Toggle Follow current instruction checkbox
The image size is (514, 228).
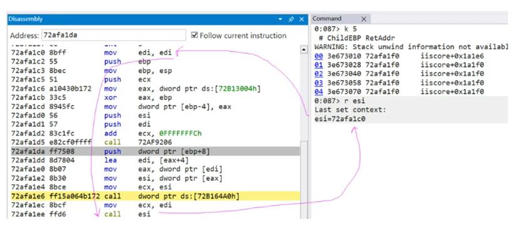pyautogui.click(x=195, y=35)
